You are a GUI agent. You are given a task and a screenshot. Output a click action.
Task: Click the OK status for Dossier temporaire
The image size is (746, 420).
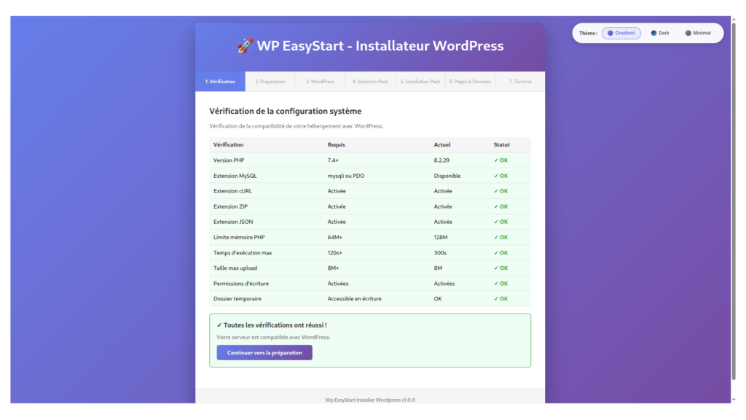click(500, 298)
